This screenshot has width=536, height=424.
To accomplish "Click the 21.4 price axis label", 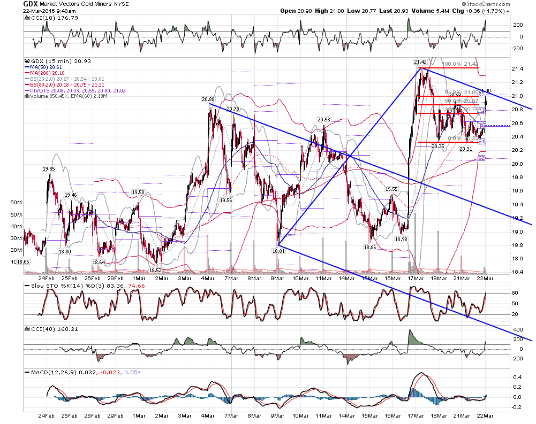I will pos(517,68).
